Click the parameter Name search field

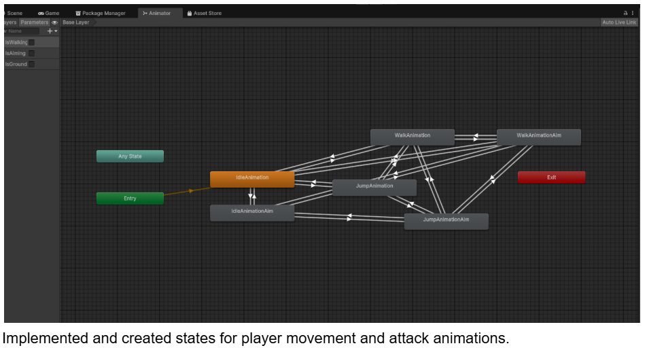[x=22, y=31]
